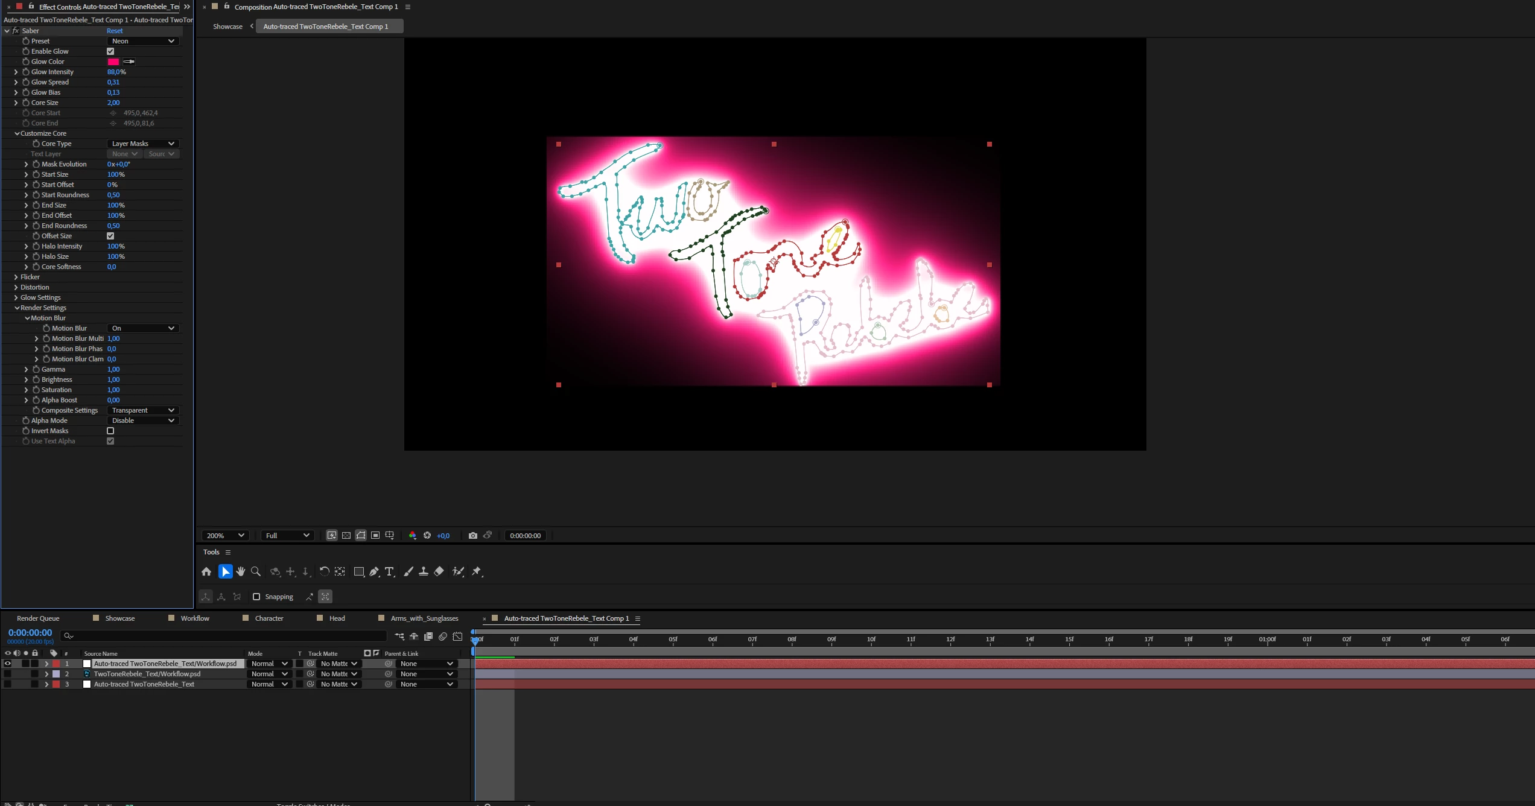This screenshot has height=806, width=1535.
Task: Reset the Saber effect
Action: click(115, 31)
